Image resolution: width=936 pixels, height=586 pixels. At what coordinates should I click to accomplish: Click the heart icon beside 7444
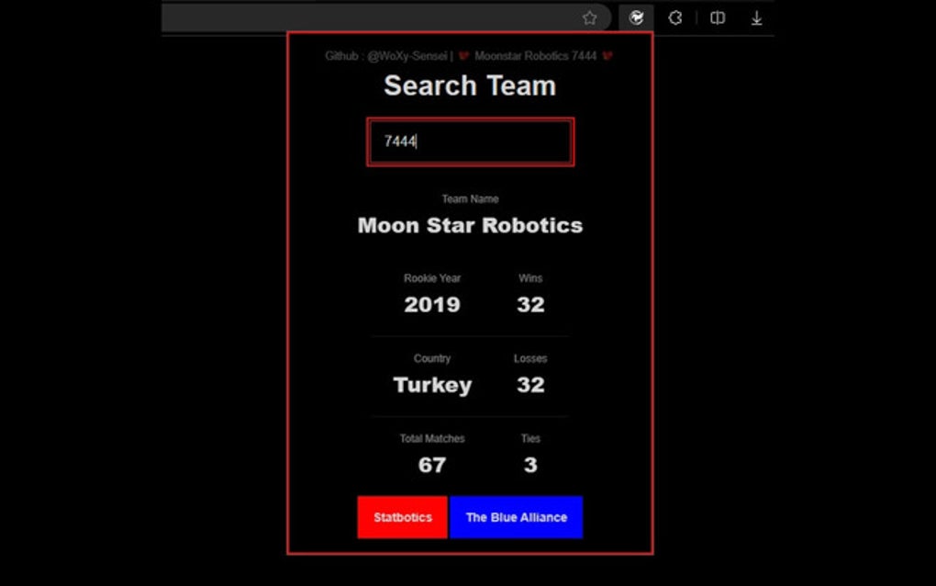[x=608, y=56]
